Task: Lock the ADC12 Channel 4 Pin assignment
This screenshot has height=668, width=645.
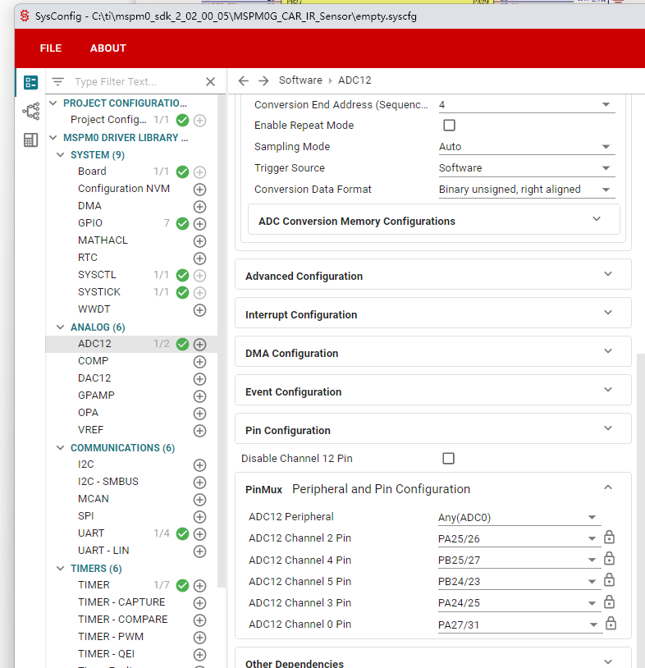Action: (x=609, y=559)
